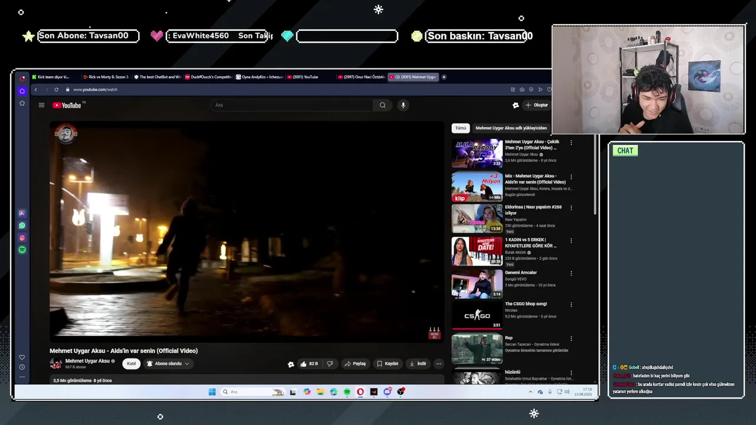Open Mehmet Uygar Aksu channel avatar
The image size is (756, 425).
tap(56, 364)
